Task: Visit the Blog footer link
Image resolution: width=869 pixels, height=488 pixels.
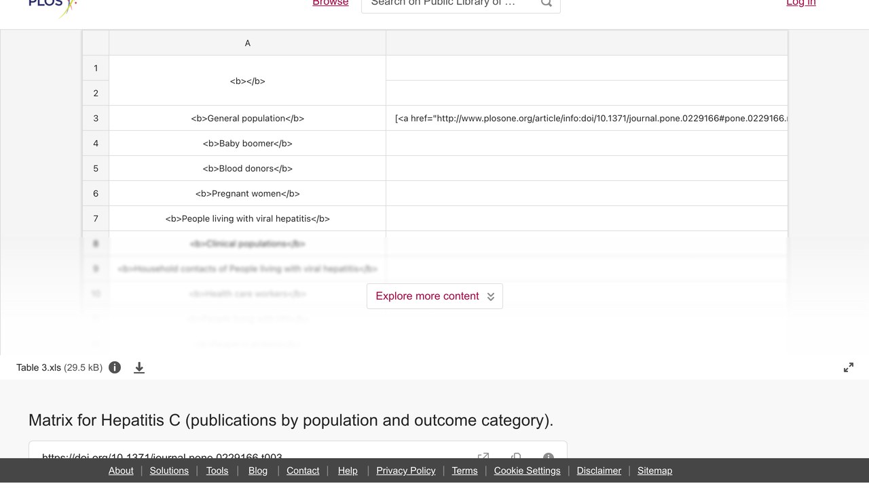Action: pyautogui.click(x=258, y=470)
